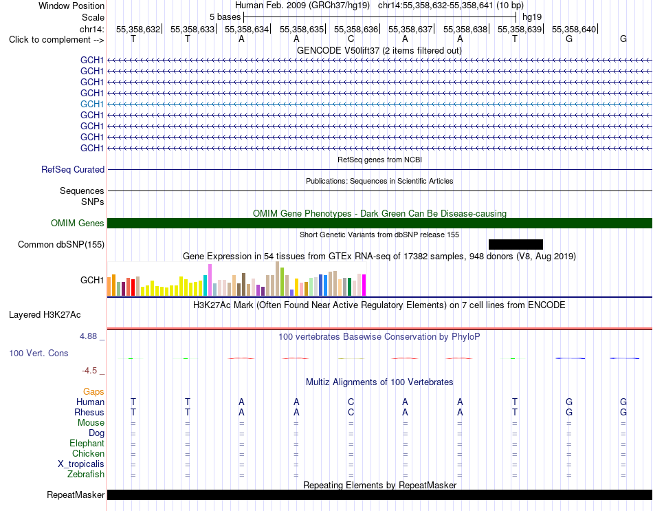Image resolution: width=653 pixels, height=511 pixels.
Task: Click the light-blue highlighted GCH1 transcript label
Action: [x=91, y=105]
